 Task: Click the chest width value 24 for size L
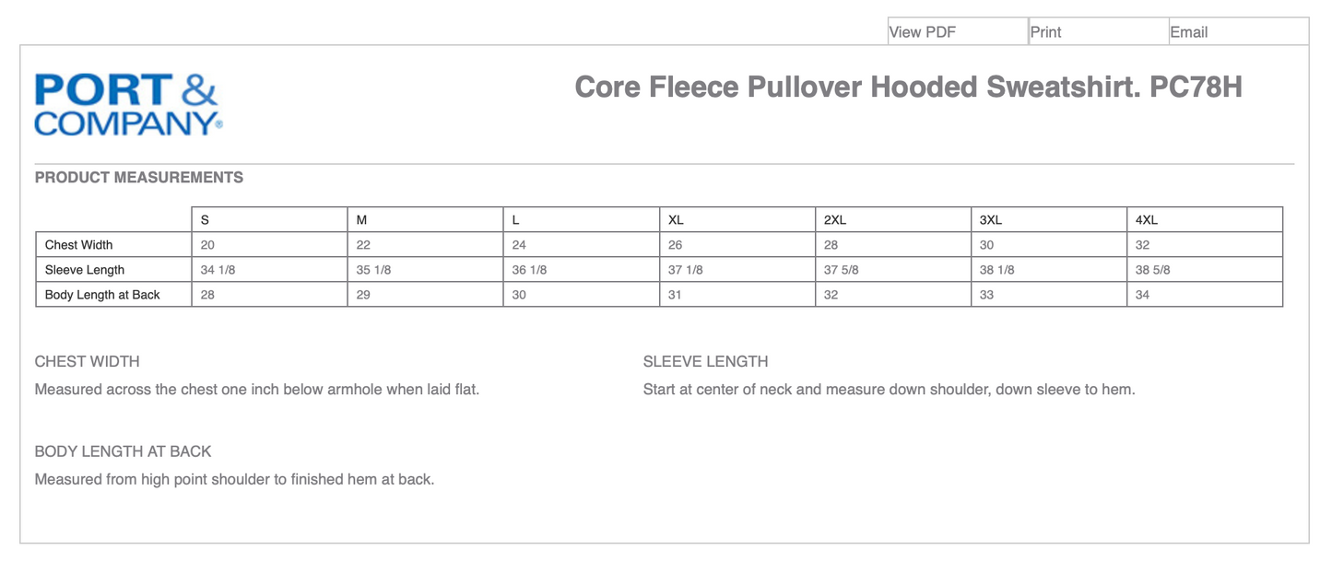point(519,244)
